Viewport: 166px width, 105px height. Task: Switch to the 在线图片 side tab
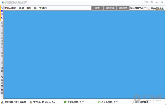pos(2,43)
